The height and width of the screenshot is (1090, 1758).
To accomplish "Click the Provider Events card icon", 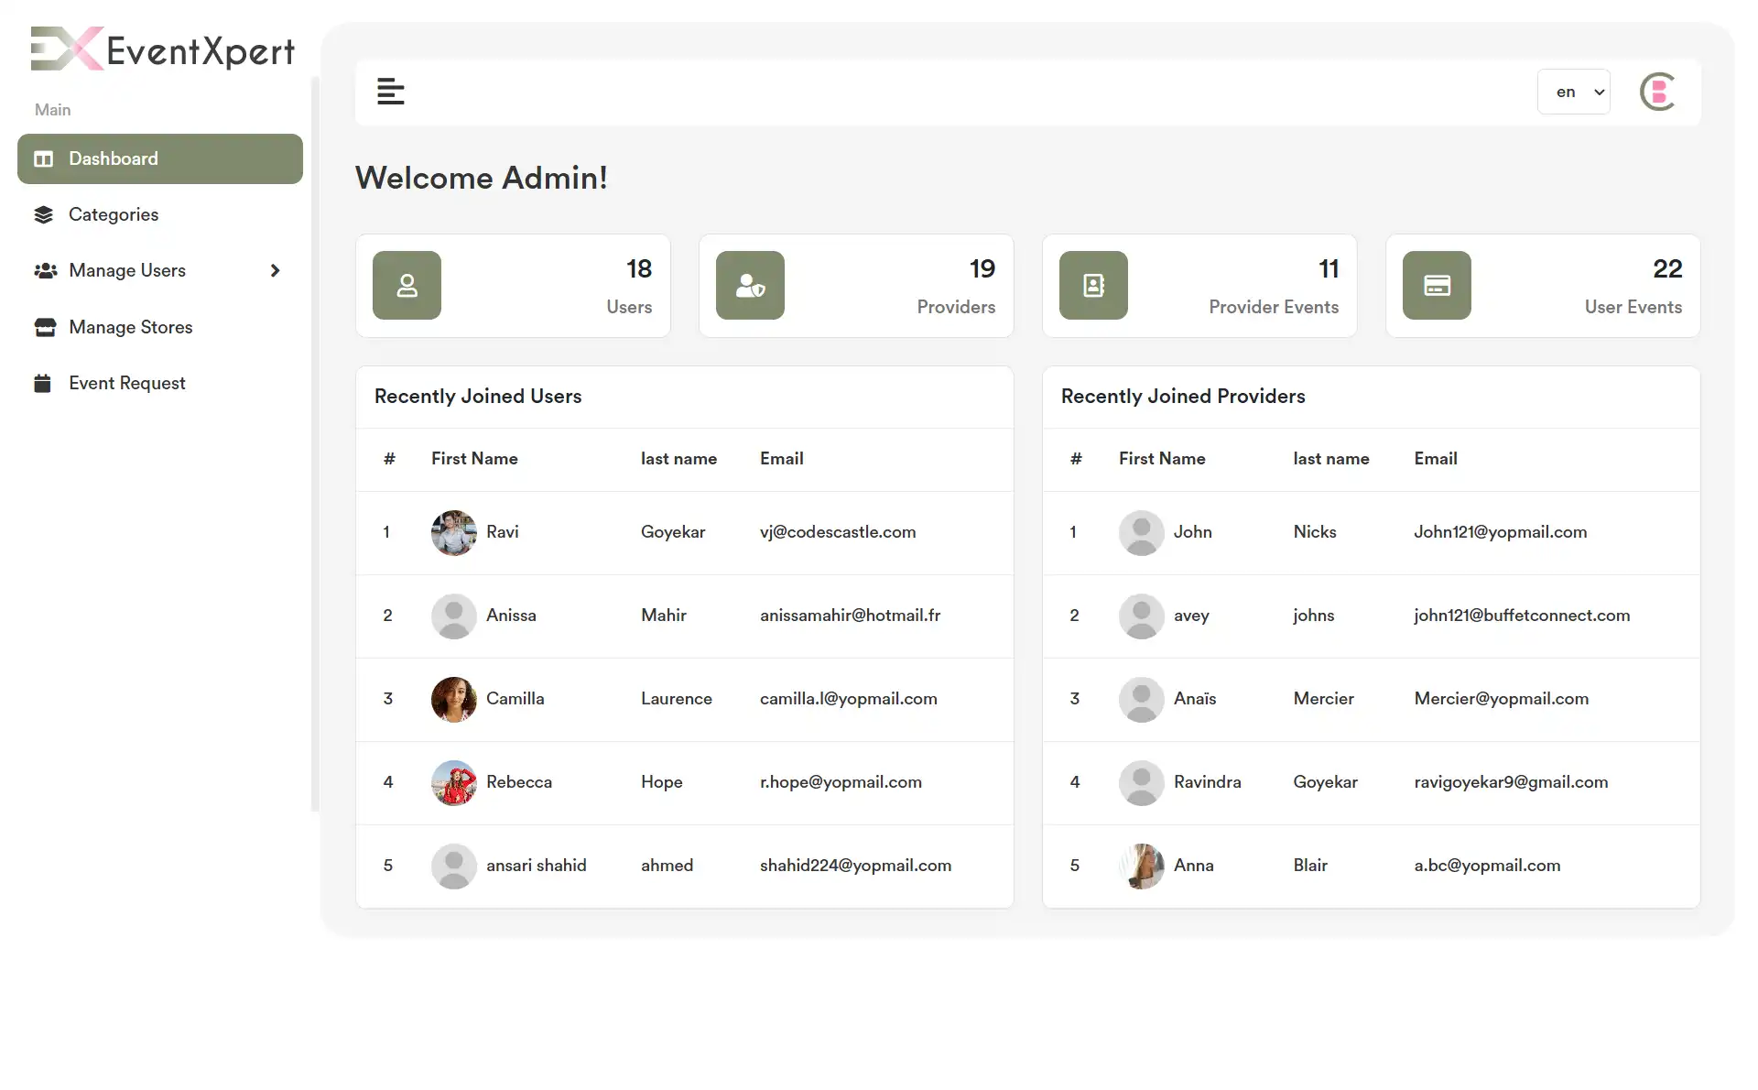I will coord(1092,285).
